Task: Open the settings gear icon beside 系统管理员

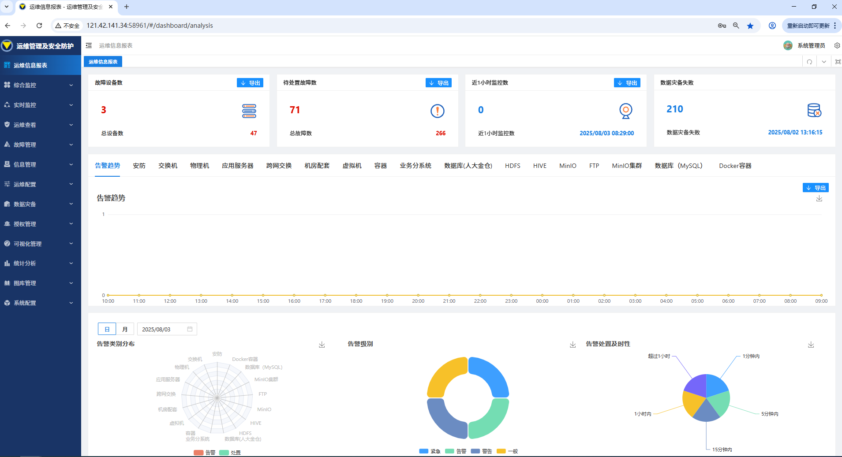Action: tap(837, 45)
